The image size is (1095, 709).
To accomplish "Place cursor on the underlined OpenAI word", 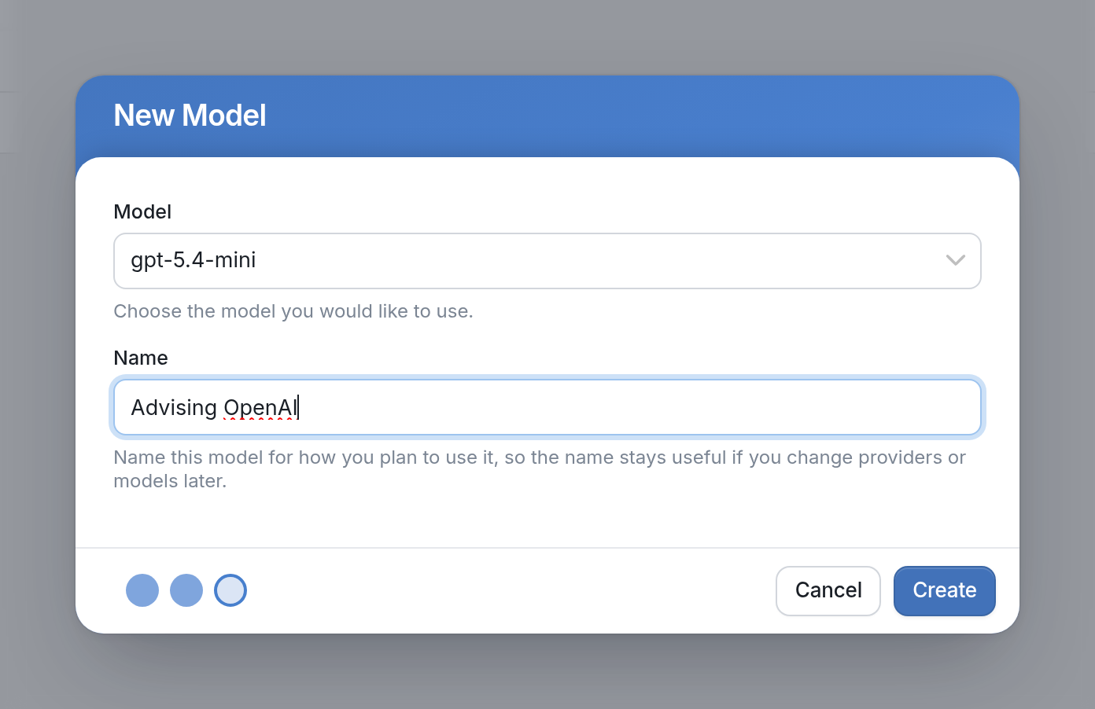I will (x=260, y=408).
